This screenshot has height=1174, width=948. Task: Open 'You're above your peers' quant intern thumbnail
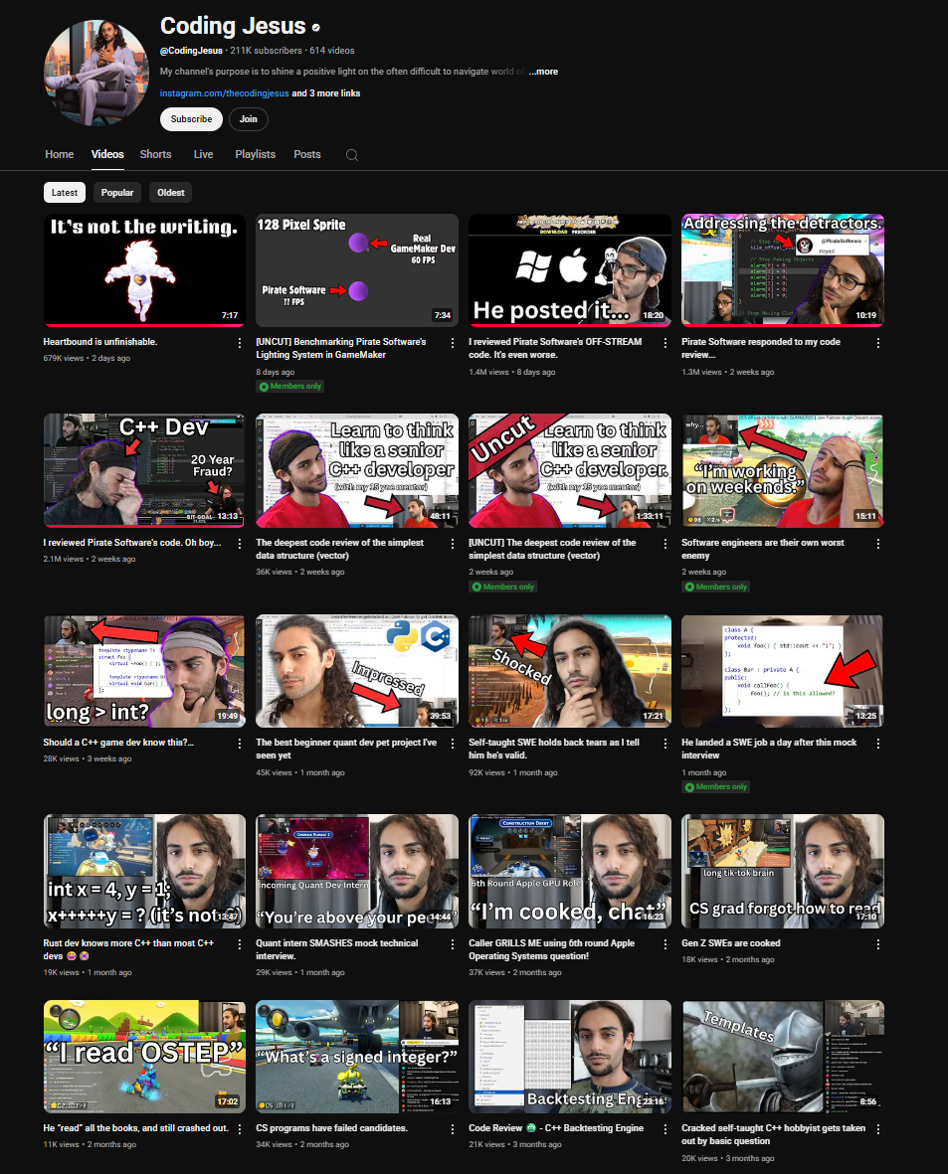[x=357, y=872]
